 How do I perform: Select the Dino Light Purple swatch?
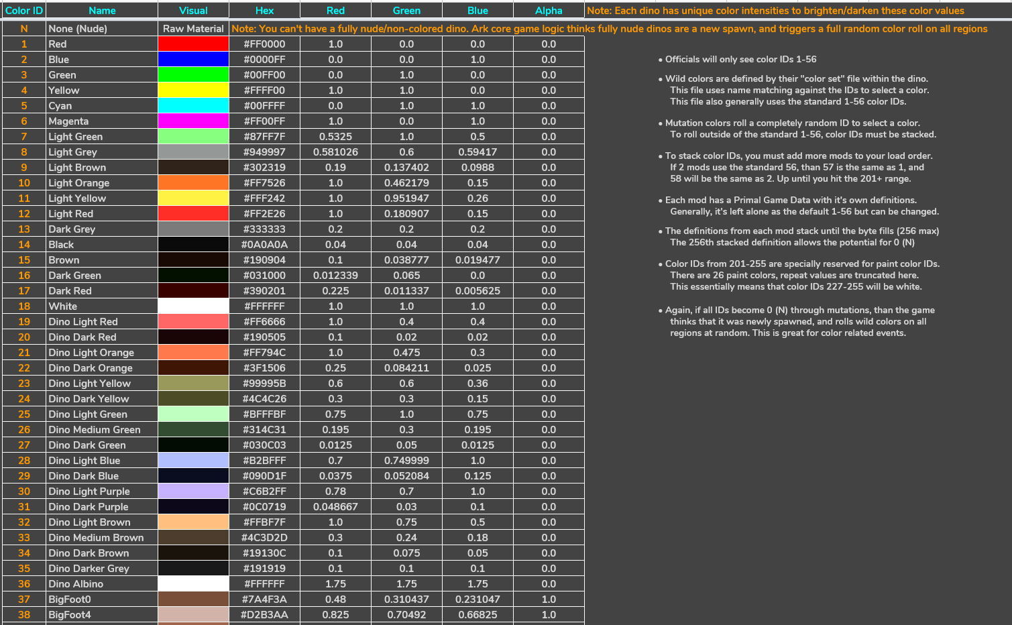click(x=193, y=491)
